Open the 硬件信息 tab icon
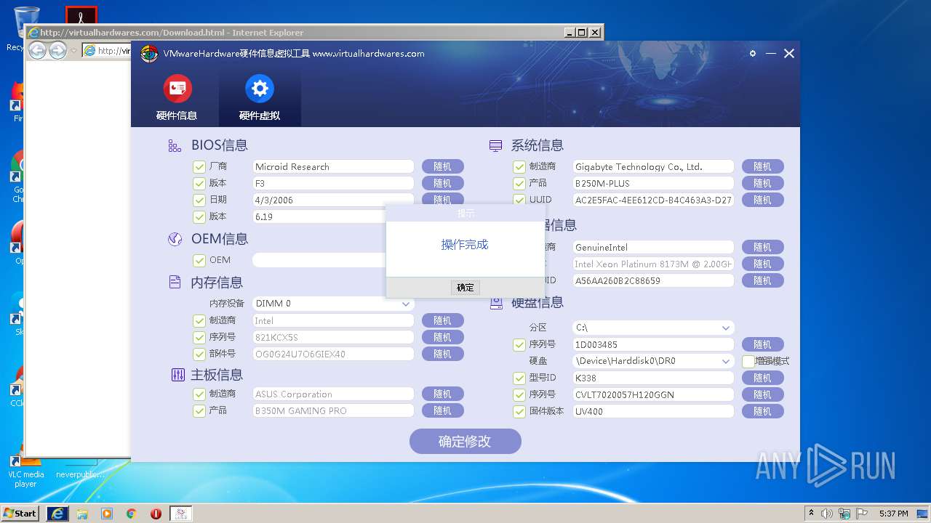 (177, 89)
